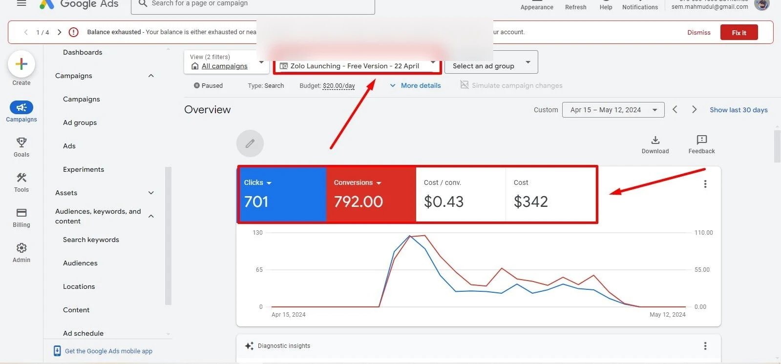Click the Paused campaign status
Screen dimensions: 781x364
pos(209,85)
